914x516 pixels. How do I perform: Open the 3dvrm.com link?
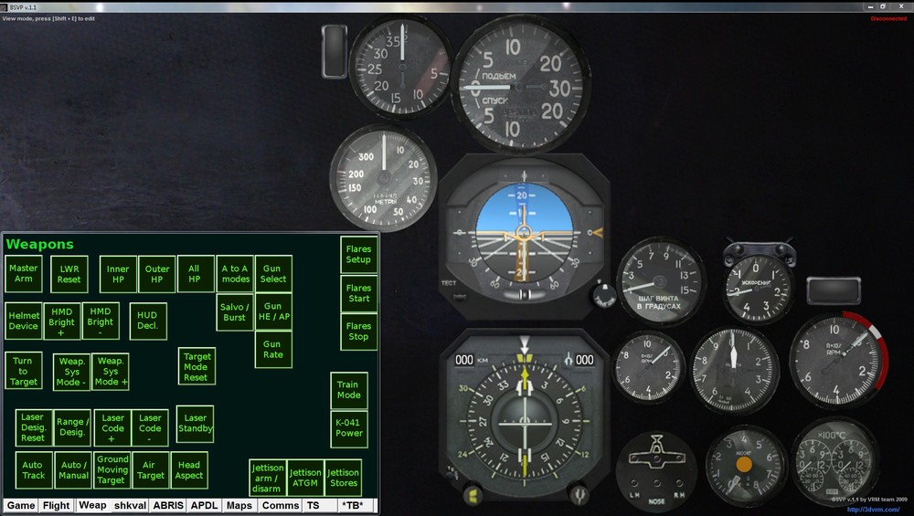tap(873, 510)
